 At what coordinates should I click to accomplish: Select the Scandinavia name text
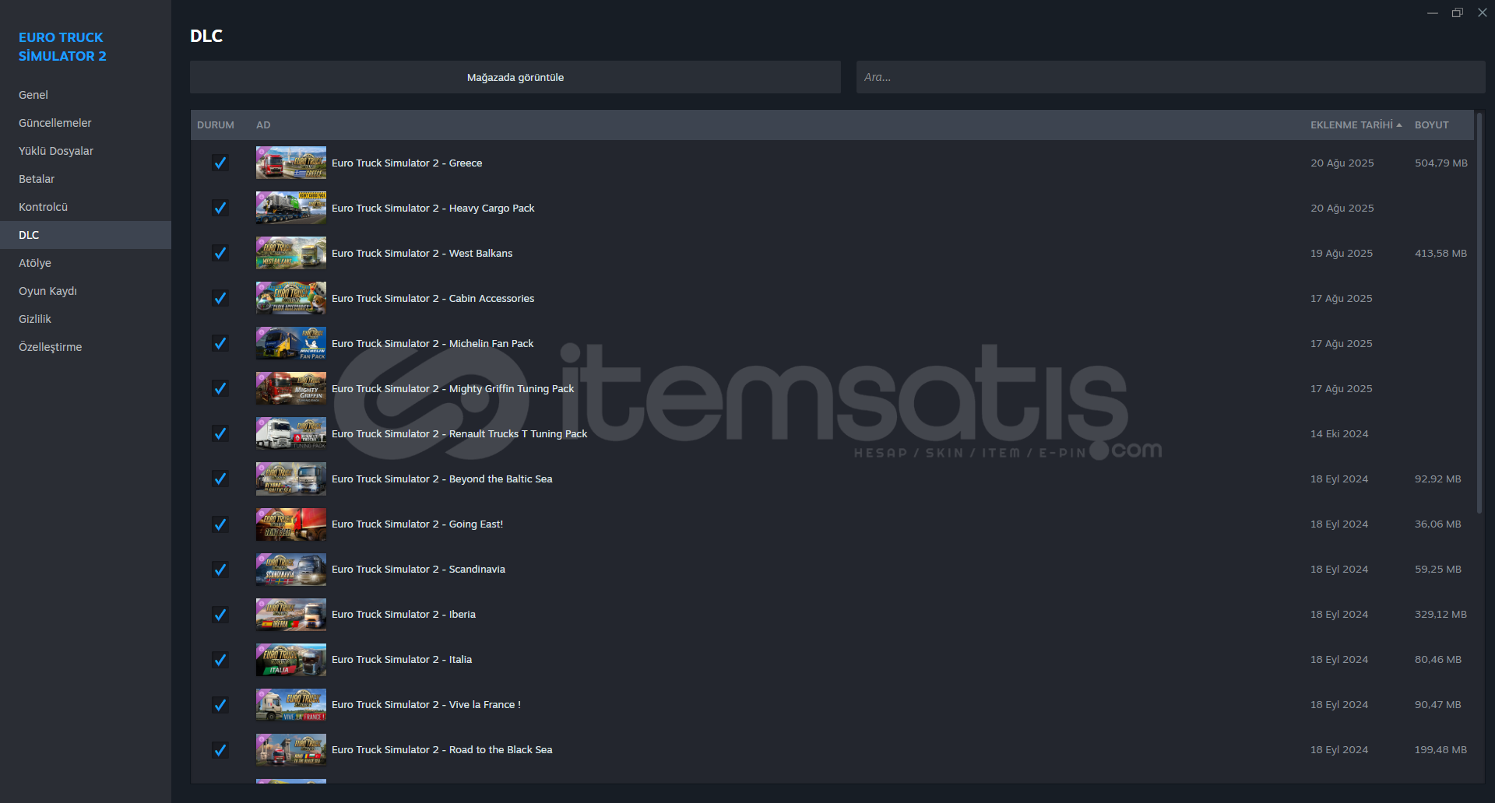418,569
